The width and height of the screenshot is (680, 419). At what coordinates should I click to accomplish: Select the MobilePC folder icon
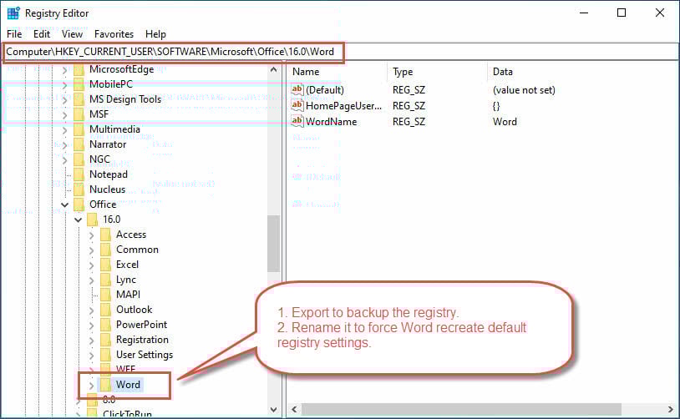coord(79,84)
